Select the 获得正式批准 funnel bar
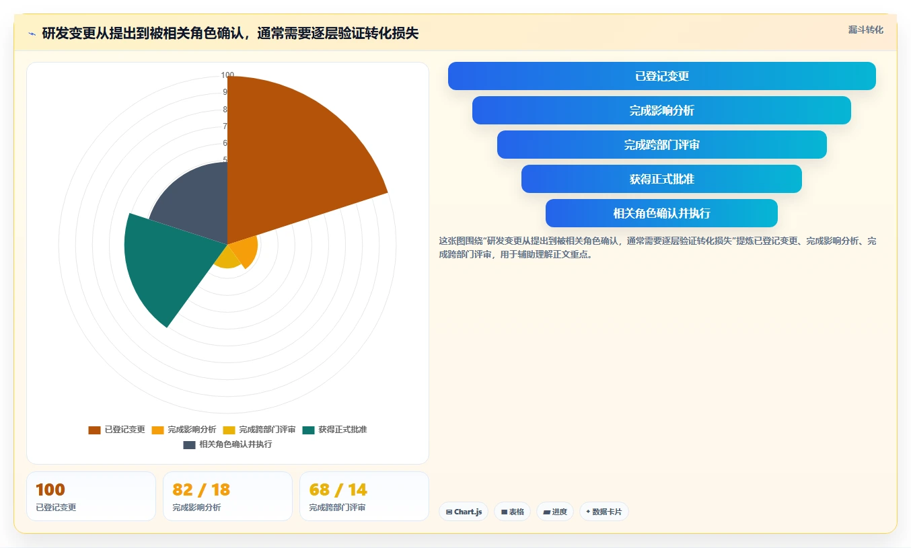 tap(662, 179)
